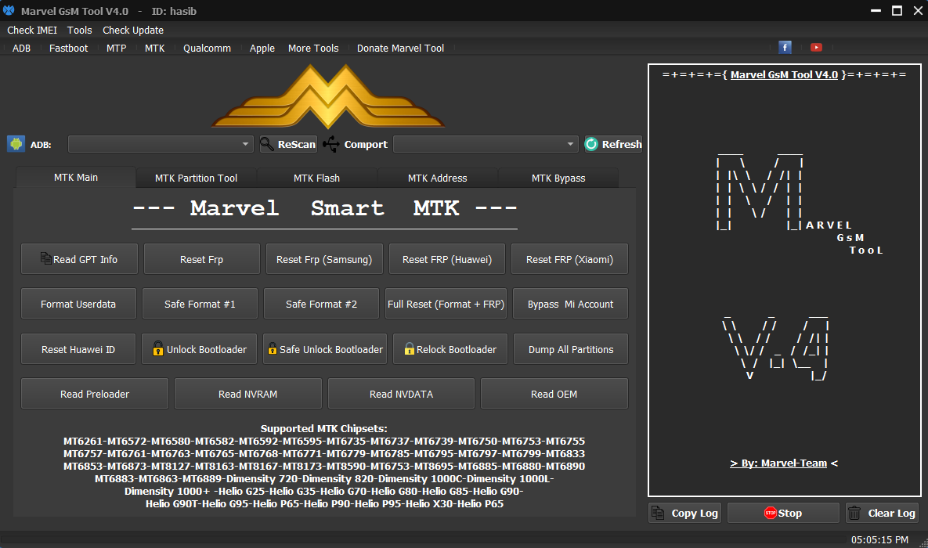Expand the ADB device dropdown
This screenshot has width=928, height=548.
point(245,144)
